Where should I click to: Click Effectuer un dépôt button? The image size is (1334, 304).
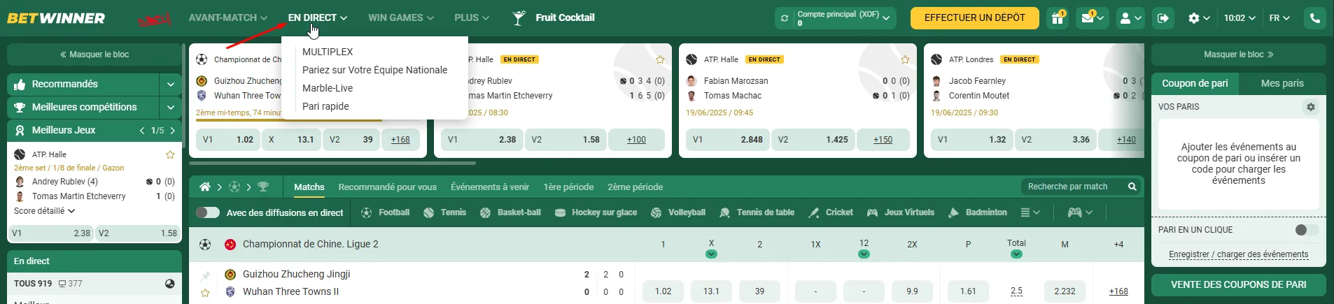[x=974, y=18]
